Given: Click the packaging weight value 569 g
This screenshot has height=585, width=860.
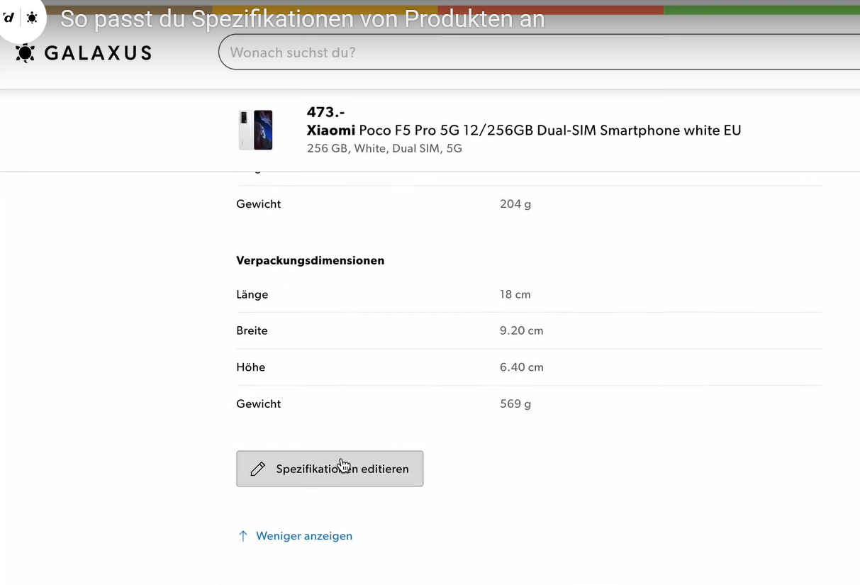Looking at the screenshot, I should (x=515, y=403).
